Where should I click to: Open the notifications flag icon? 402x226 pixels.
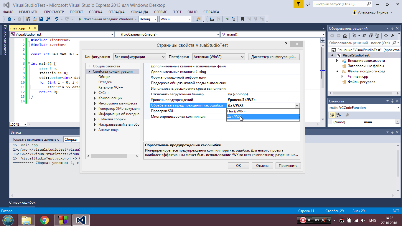tap(298, 4)
